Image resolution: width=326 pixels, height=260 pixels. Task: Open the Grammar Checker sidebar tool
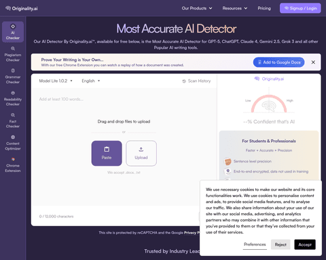(x=13, y=77)
